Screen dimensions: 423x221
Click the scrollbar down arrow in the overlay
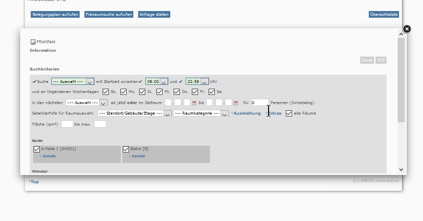(x=401, y=169)
